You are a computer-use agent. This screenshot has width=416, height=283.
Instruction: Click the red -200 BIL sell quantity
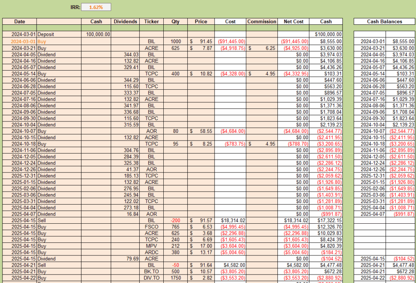point(175,220)
